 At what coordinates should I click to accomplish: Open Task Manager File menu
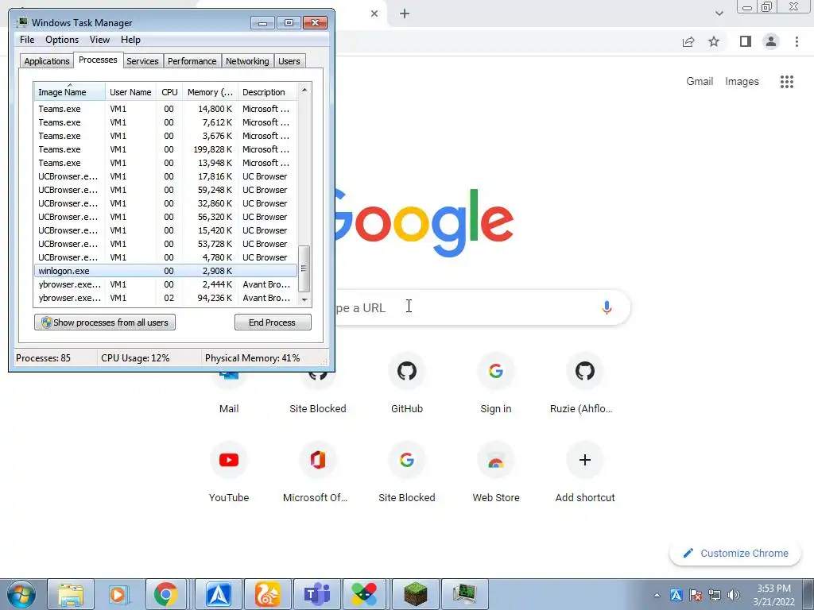(x=27, y=40)
